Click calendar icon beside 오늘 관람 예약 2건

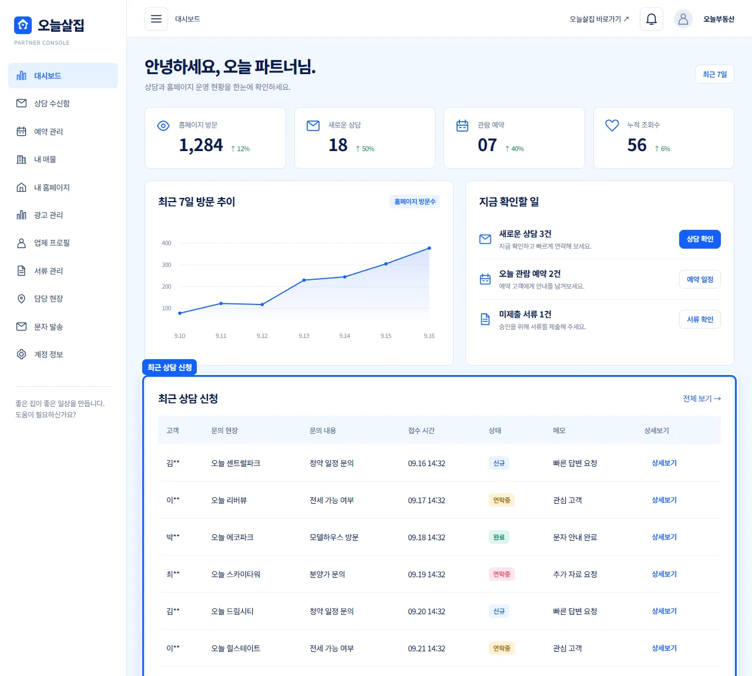[x=485, y=279]
